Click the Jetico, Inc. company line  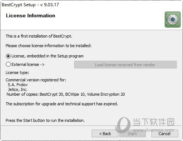(x=18, y=89)
